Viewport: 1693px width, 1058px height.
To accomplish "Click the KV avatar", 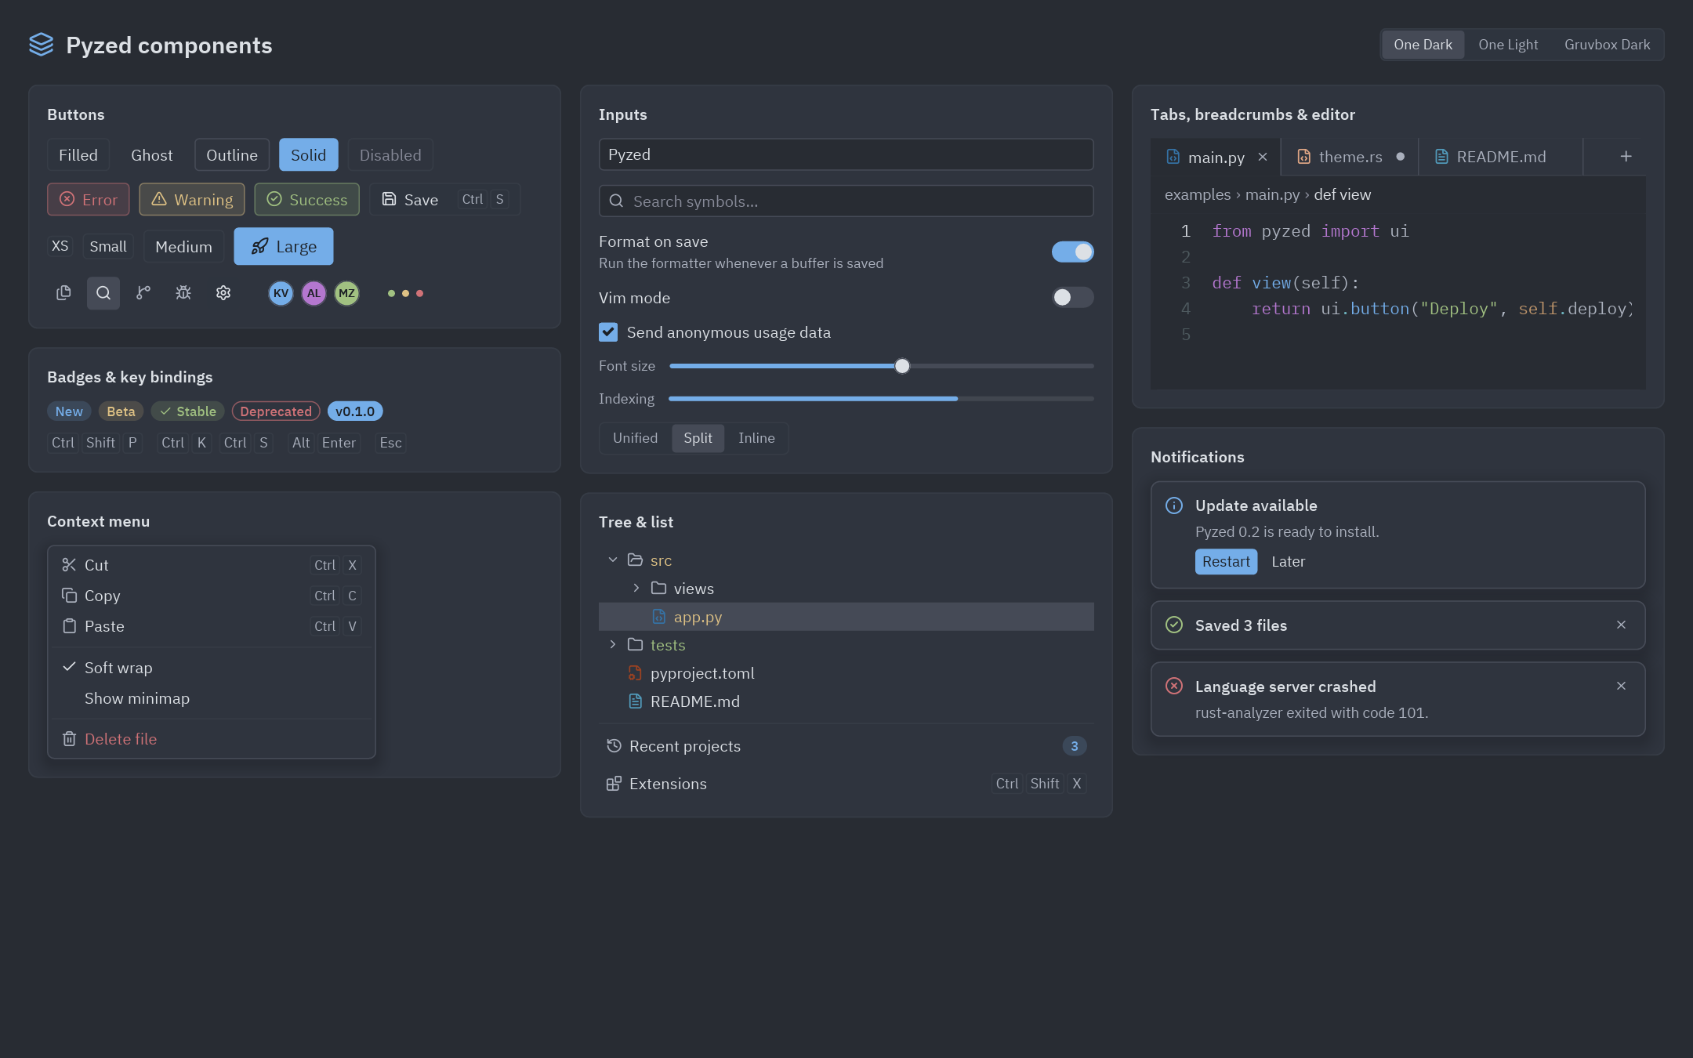I will pyautogui.click(x=281, y=293).
